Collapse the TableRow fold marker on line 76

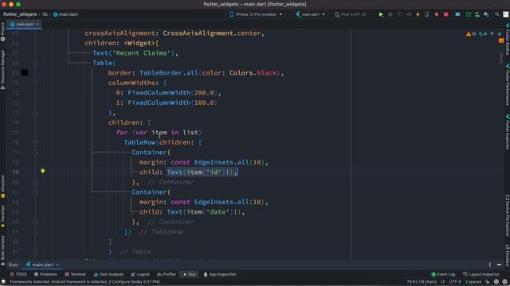point(35,142)
